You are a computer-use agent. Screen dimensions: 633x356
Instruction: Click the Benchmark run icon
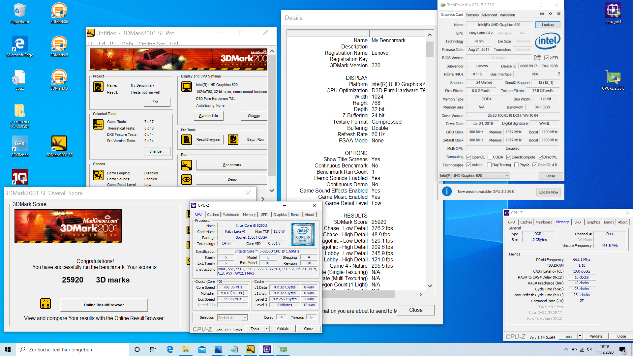[x=187, y=165]
